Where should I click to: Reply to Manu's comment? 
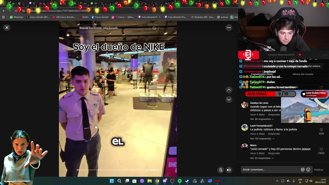pyautogui.click(x=274, y=153)
